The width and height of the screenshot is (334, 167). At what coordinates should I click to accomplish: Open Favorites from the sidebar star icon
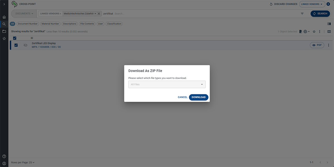(x=4, y=38)
